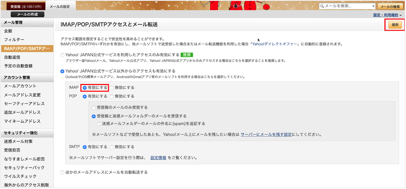Click the セキュリティー強化 section header
This screenshot has width=406, height=189.
pos(27,133)
